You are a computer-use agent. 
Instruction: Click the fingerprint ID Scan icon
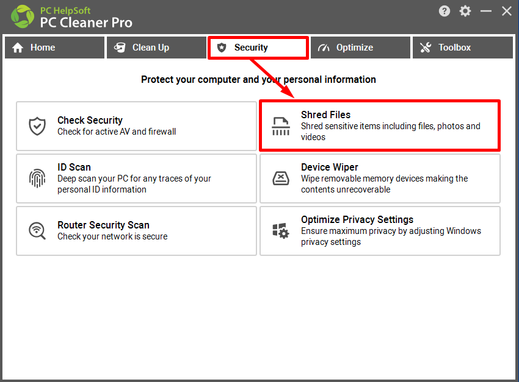pyautogui.click(x=37, y=179)
